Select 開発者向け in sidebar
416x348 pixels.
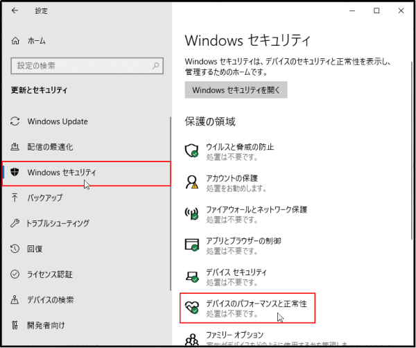46,325
